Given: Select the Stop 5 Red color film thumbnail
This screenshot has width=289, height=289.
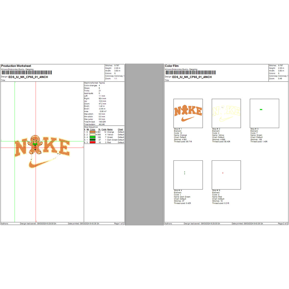Looking at the screenshot, I should [x=226, y=175].
